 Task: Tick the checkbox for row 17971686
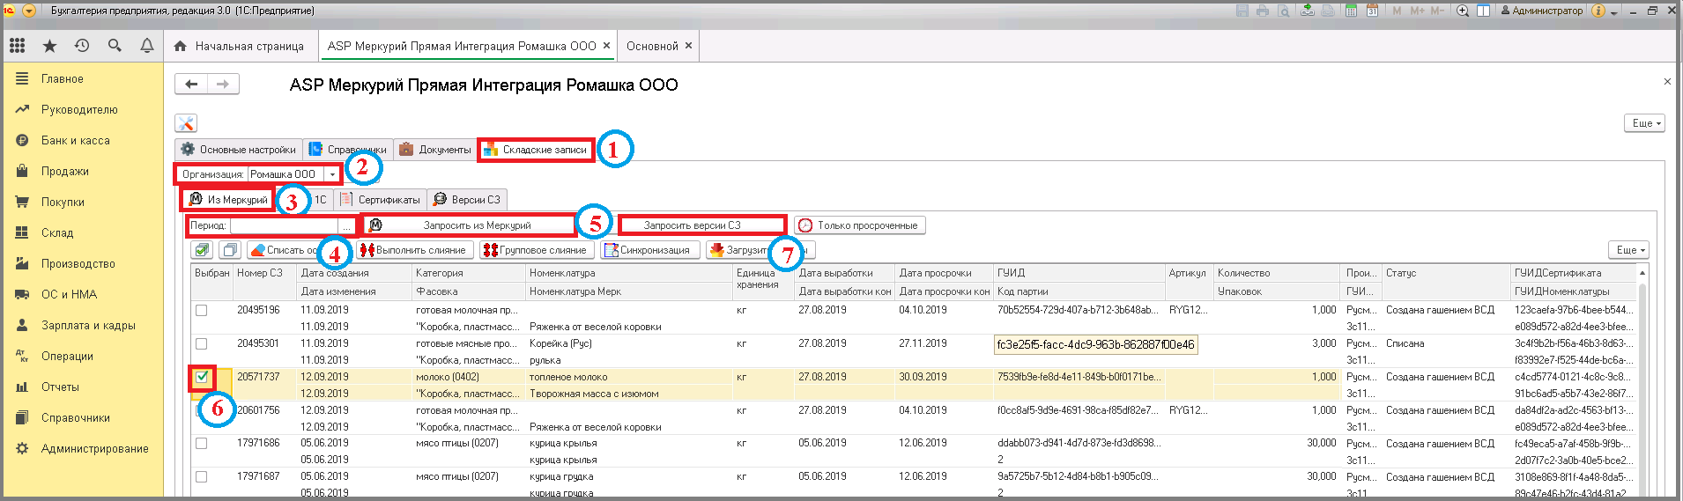click(x=202, y=443)
